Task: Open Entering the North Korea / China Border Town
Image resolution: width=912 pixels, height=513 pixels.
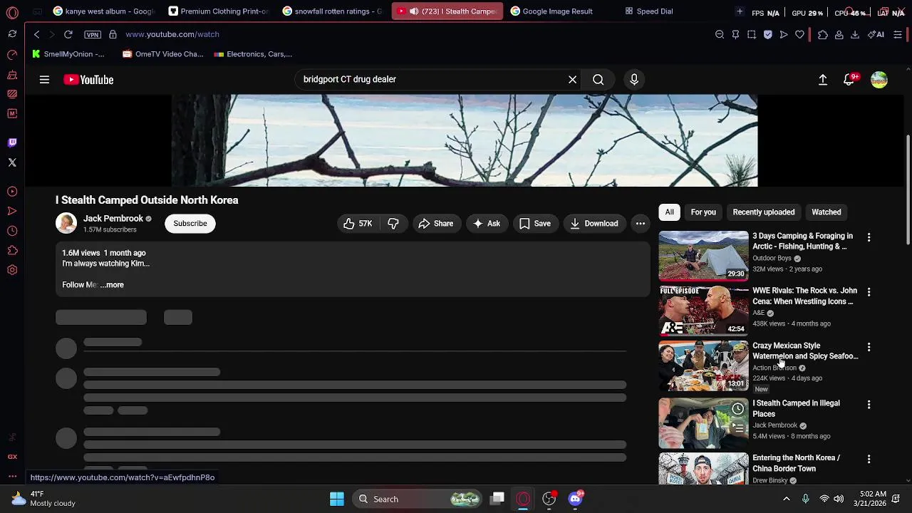Action: coord(796,463)
